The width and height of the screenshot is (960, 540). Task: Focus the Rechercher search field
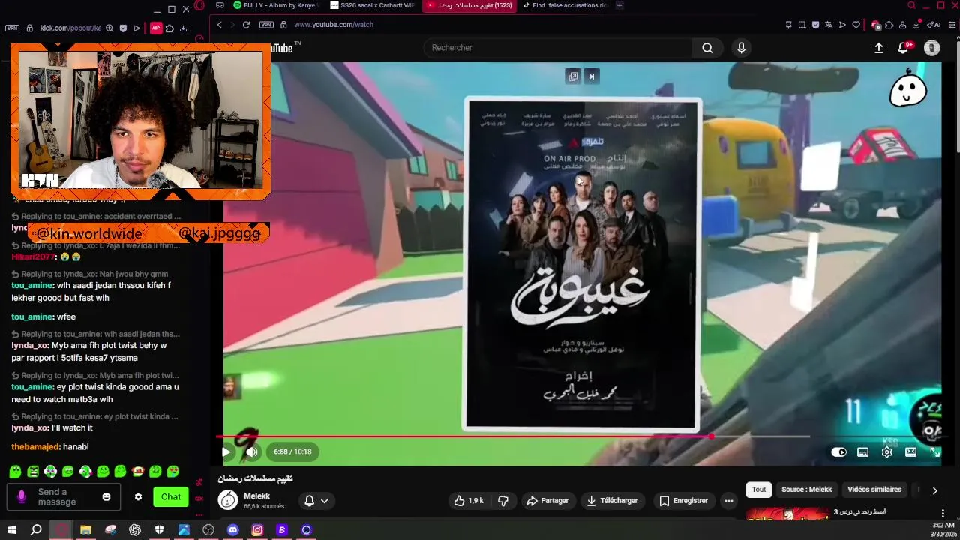coord(556,48)
